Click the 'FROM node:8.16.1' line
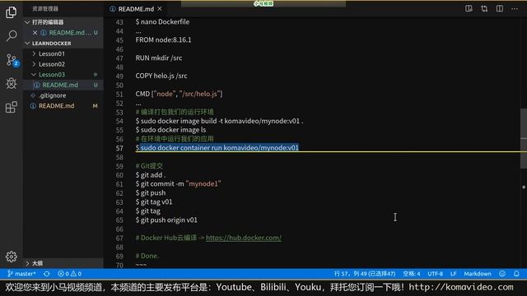 coord(163,40)
